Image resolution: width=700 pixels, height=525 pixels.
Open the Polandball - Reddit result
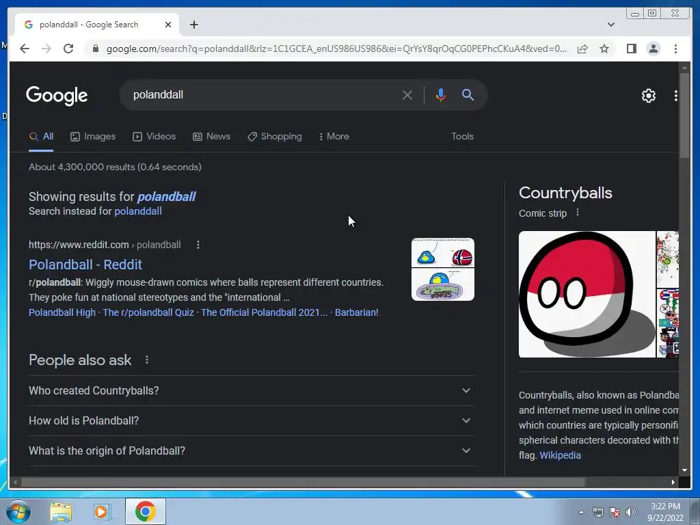tap(85, 265)
